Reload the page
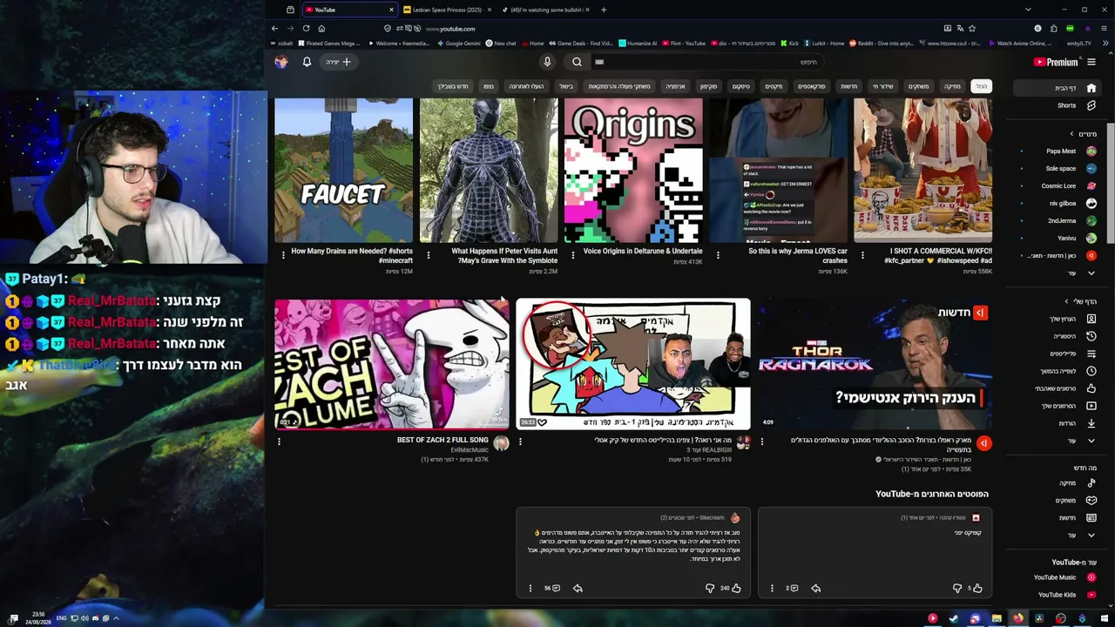1115x627 pixels. 306,28
